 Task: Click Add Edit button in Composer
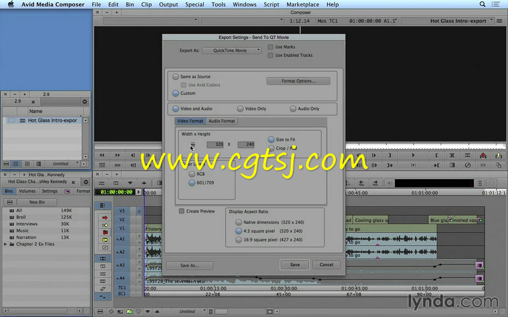(x=467, y=155)
